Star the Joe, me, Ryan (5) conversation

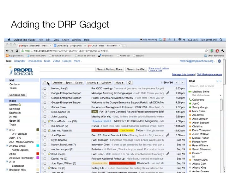click(x=49, y=131)
